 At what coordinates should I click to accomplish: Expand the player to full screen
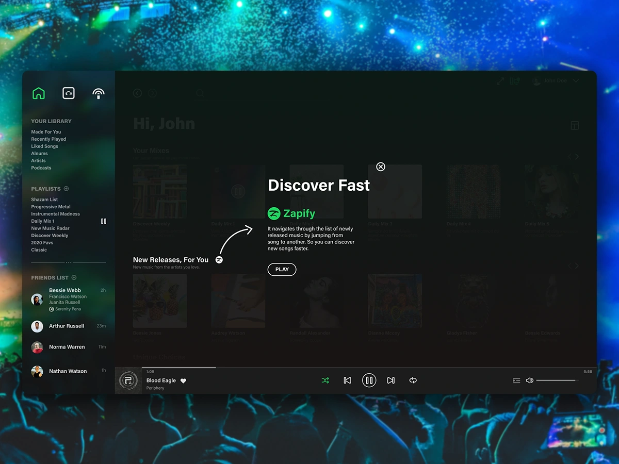tap(500, 81)
